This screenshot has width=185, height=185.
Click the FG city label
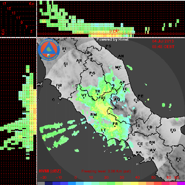tap(173, 130)
